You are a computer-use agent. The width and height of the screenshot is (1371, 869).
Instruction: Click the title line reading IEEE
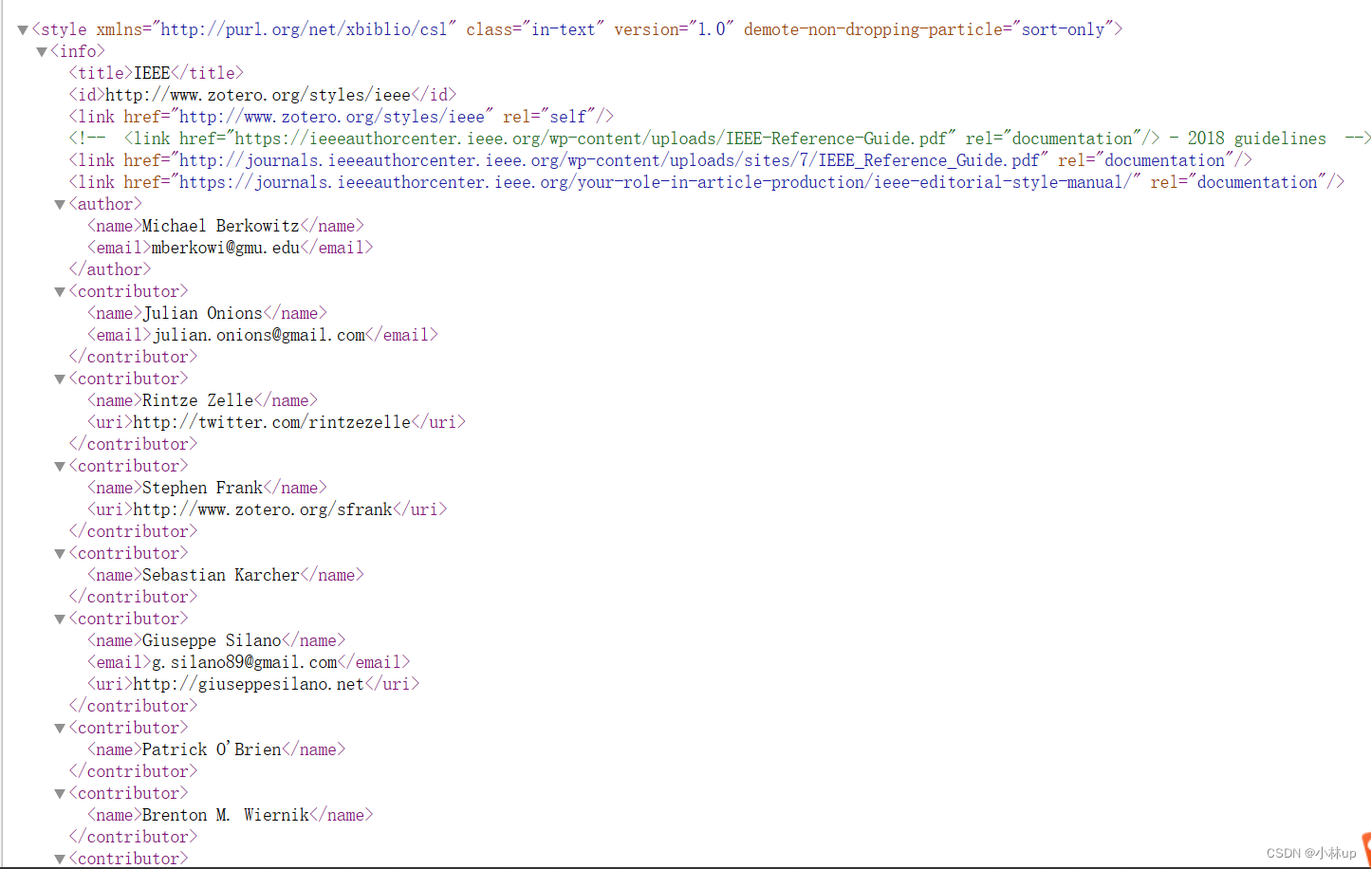pos(157,73)
